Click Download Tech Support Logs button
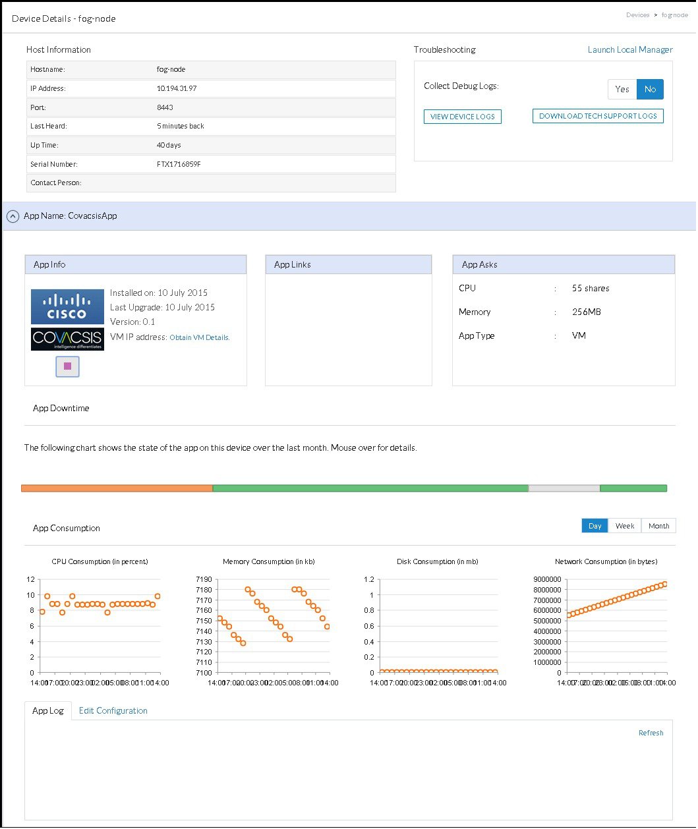The image size is (698, 829). pos(598,116)
